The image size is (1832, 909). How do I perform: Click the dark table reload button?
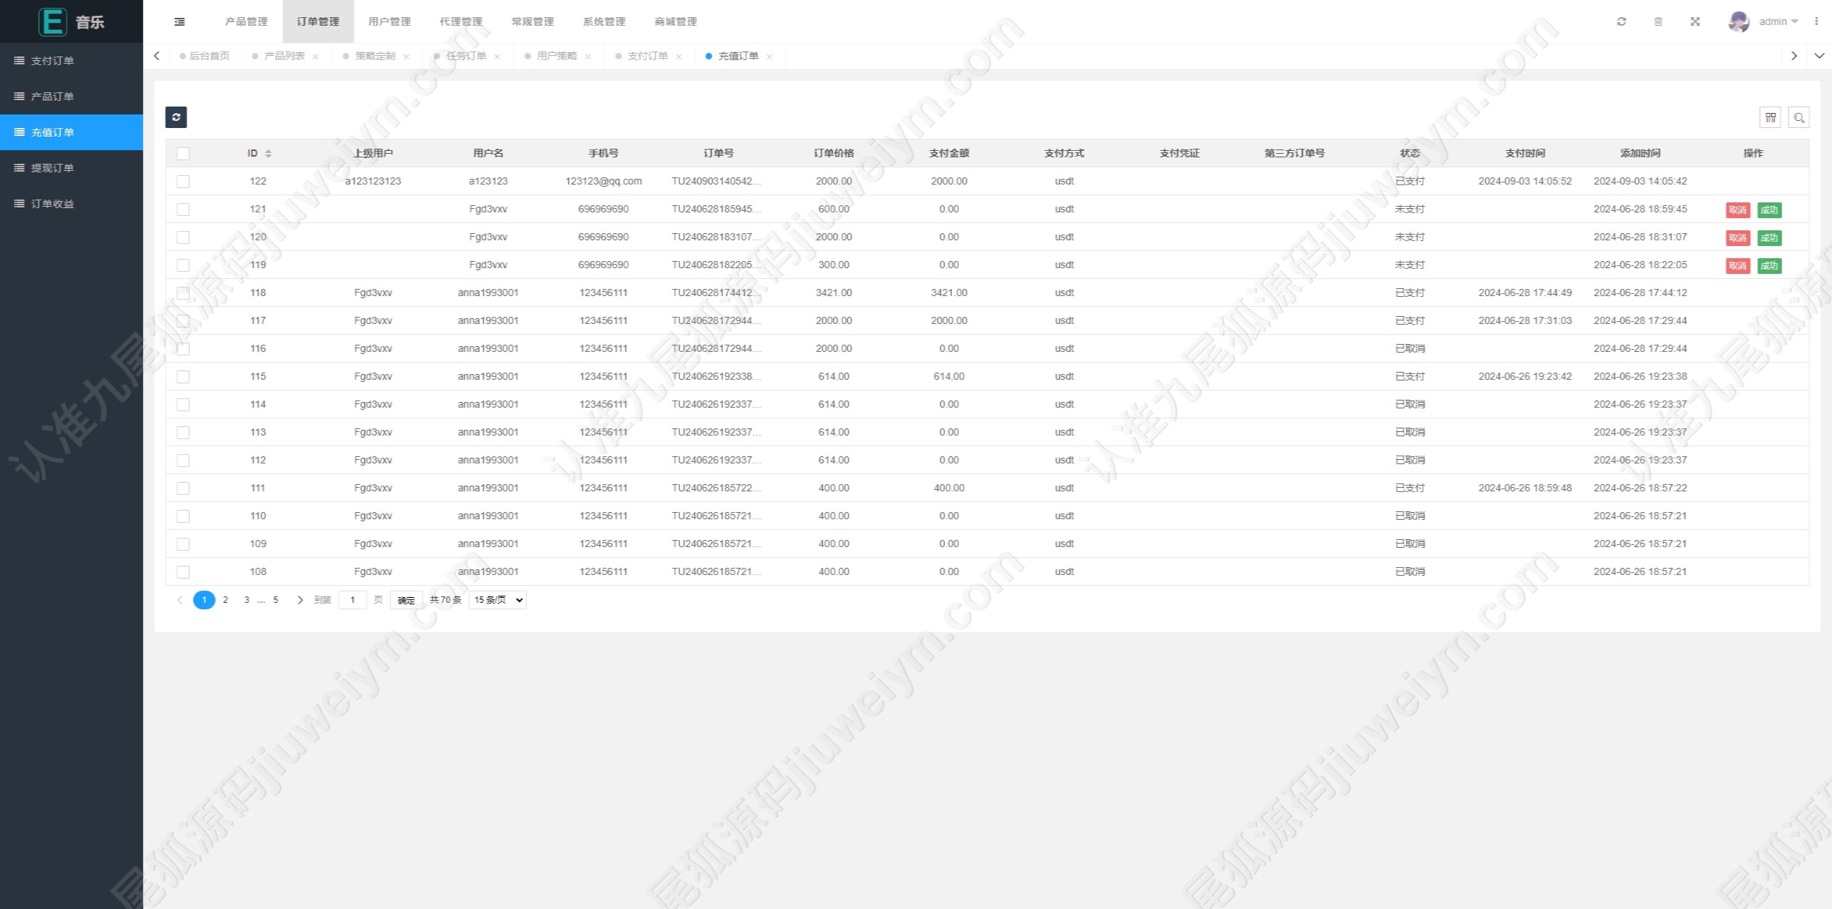pos(176,117)
